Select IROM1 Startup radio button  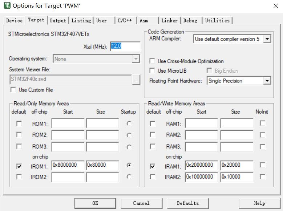(129, 165)
